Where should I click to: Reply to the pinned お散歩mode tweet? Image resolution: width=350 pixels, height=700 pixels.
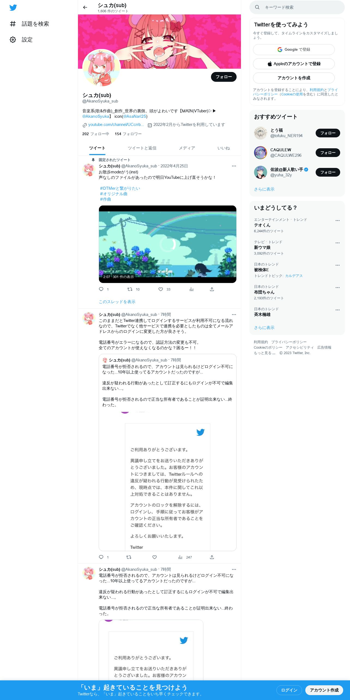tap(101, 289)
